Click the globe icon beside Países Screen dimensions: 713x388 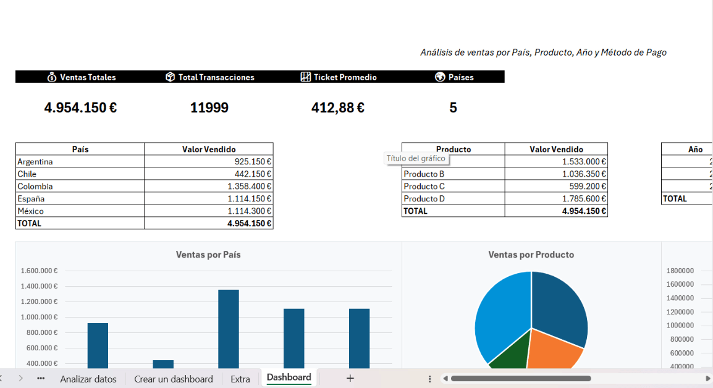tap(440, 77)
